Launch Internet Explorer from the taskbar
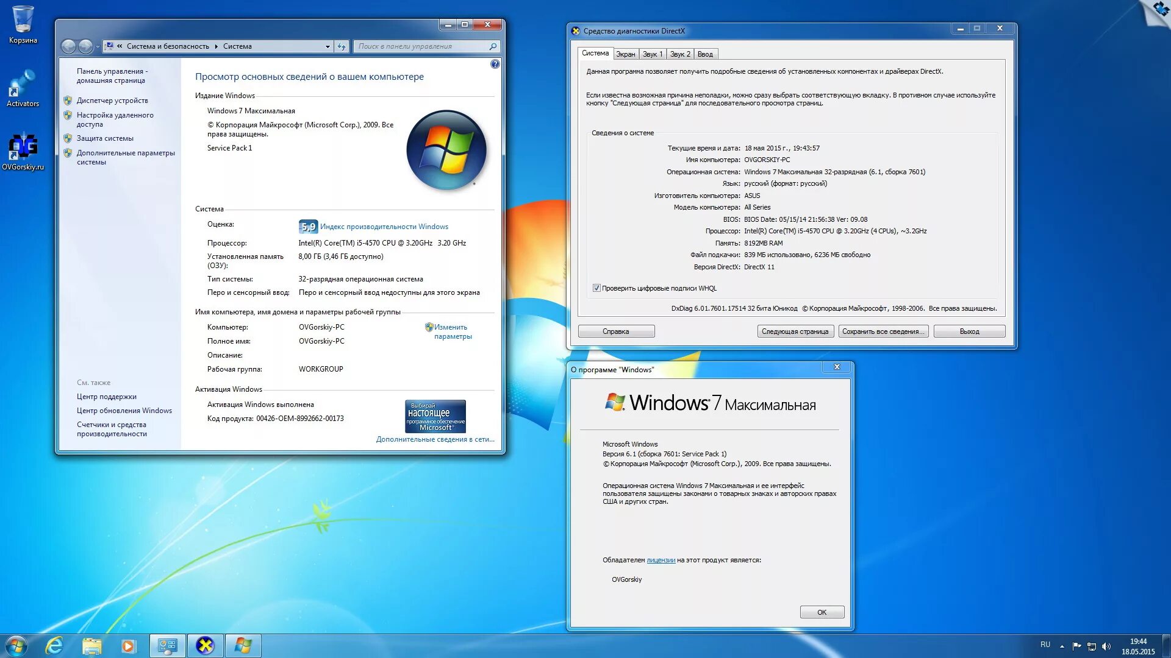Viewport: 1171px width, 658px height. (x=54, y=645)
